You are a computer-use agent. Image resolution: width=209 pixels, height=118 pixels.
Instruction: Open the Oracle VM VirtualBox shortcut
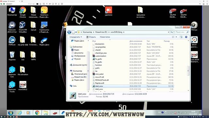pos(23,27)
